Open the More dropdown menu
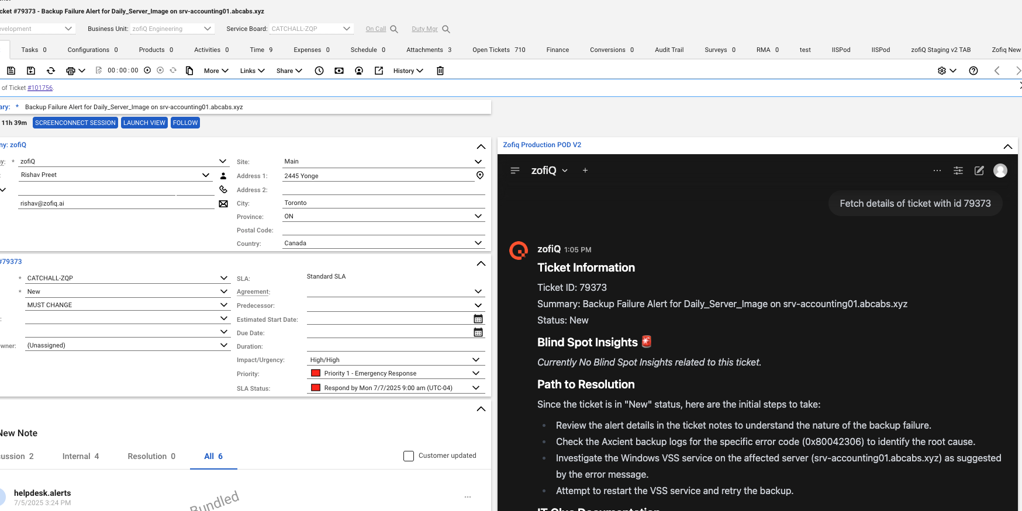 [x=216, y=71]
